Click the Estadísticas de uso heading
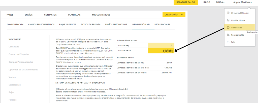This screenshot has height=103, width=258. [125, 58]
